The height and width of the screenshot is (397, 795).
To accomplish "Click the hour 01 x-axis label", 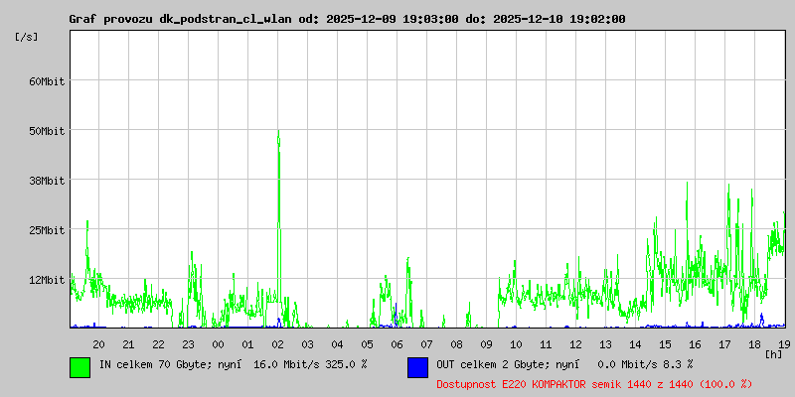I will pos(247,344).
